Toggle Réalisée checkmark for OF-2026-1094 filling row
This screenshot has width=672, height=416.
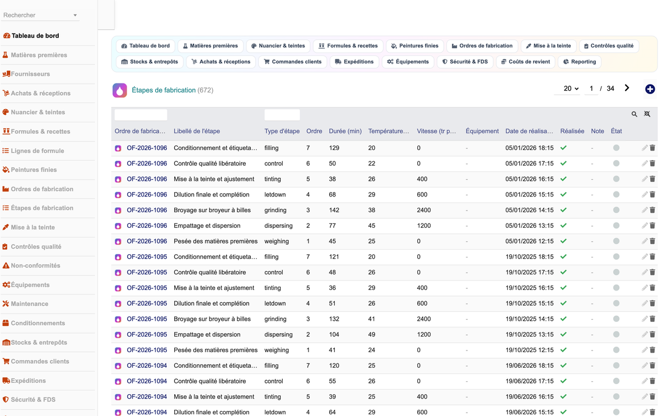coord(563,366)
